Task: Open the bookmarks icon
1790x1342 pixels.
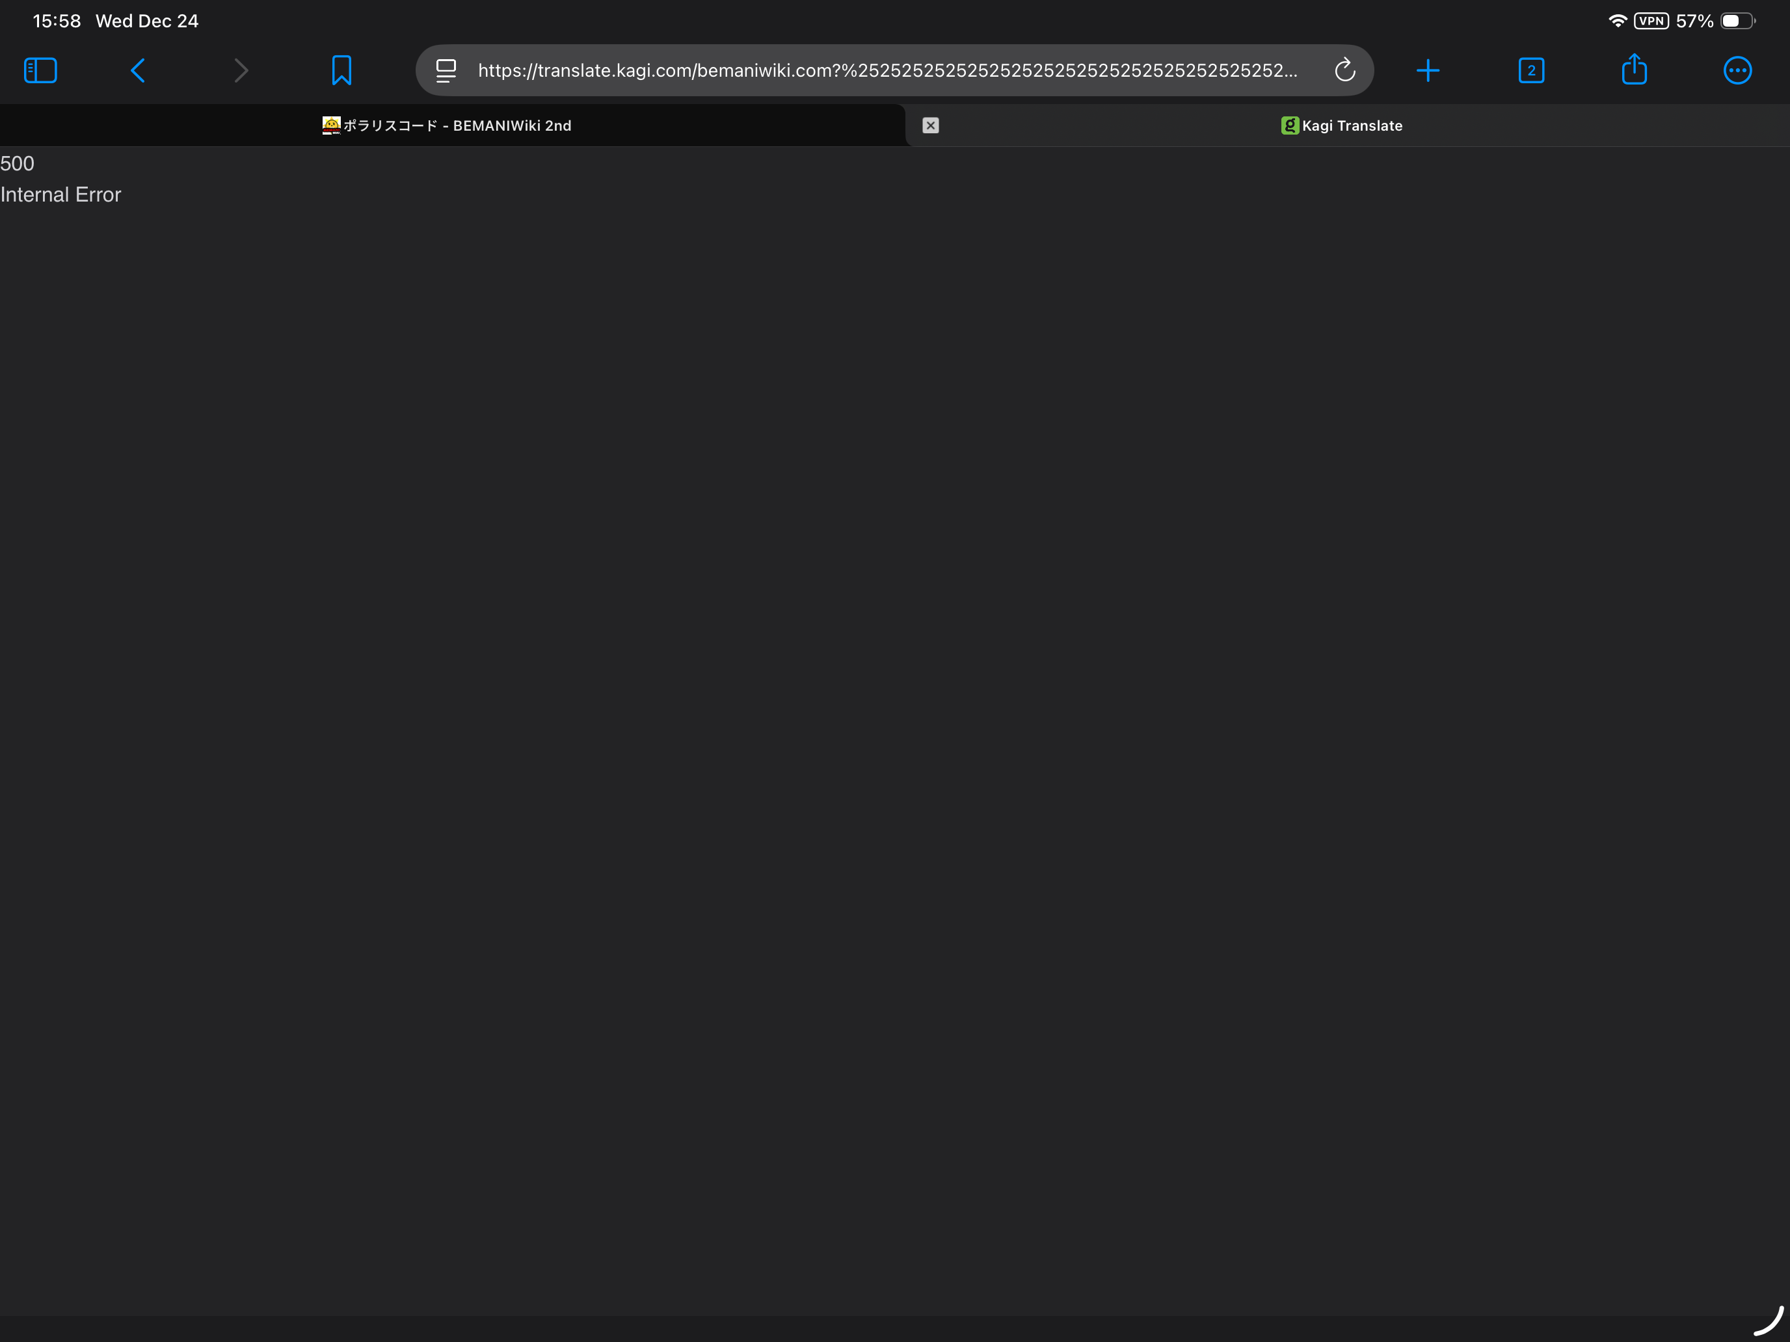Action: (x=341, y=70)
